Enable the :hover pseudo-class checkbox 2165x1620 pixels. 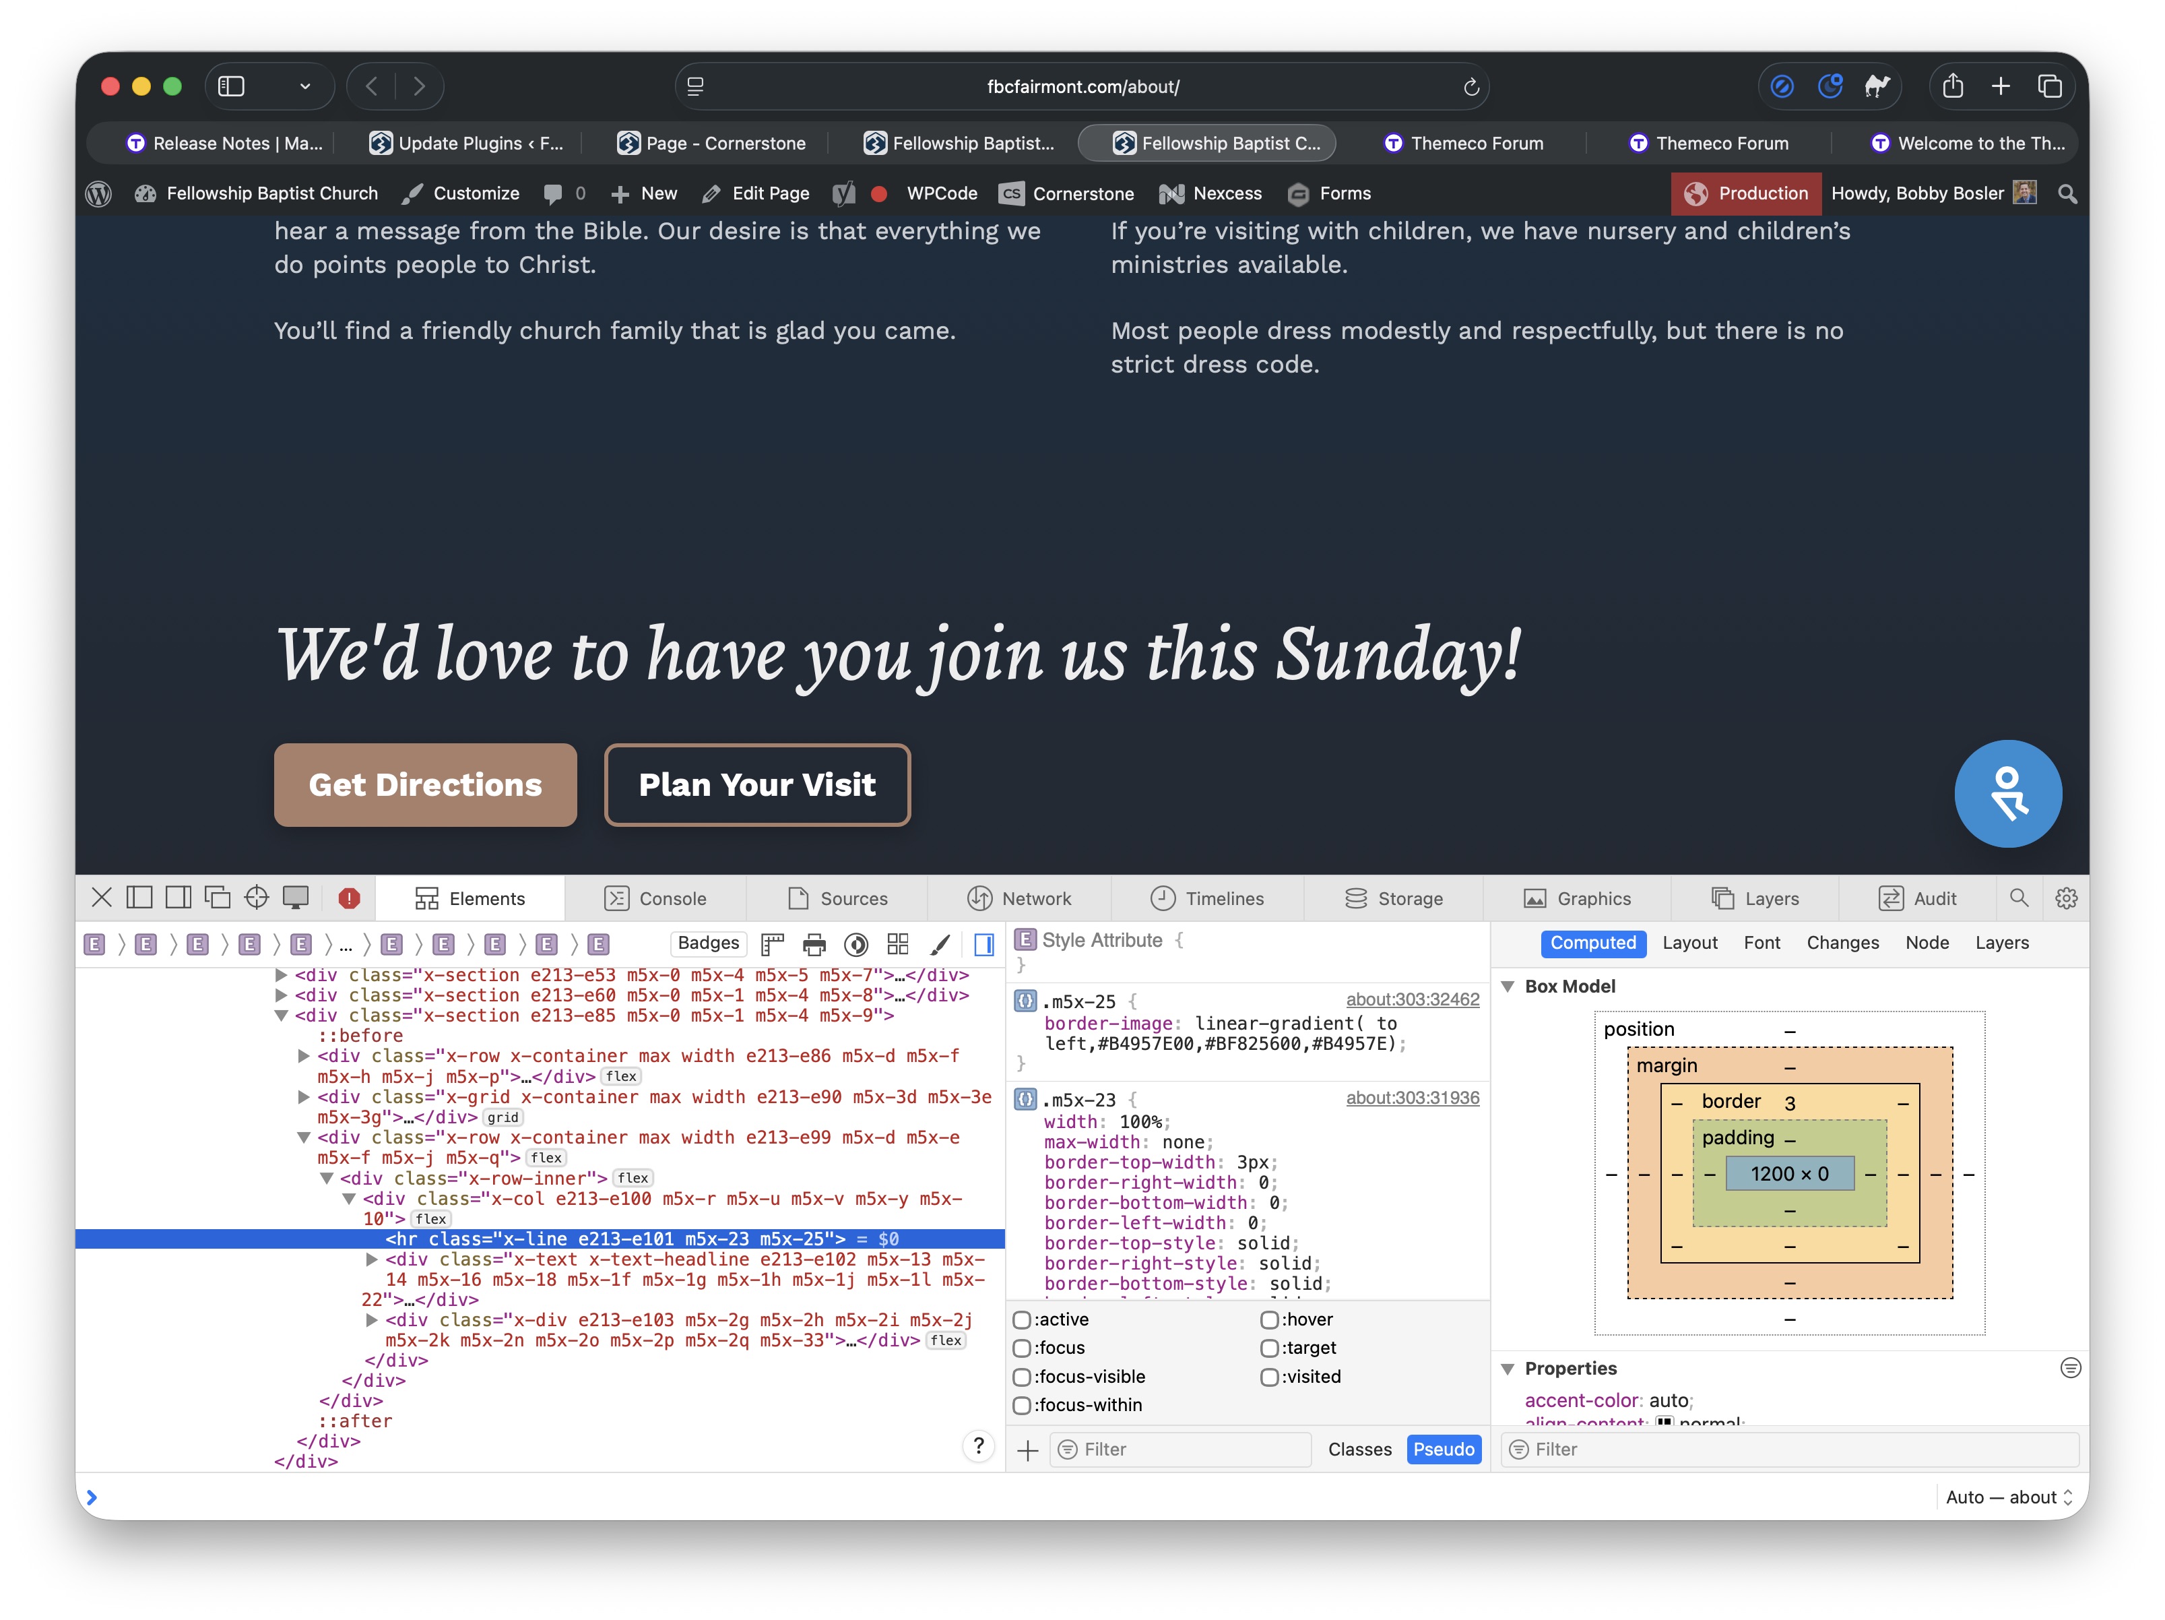(x=1270, y=1319)
